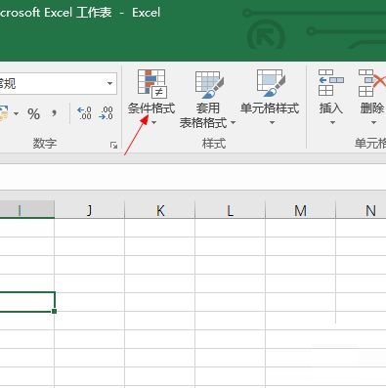Screen dimensions: 386x388
Task: Expand the number format (常规) dropdown
Action: [110, 84]
